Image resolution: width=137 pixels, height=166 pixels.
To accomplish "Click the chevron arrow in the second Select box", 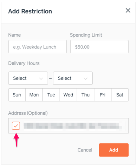I will pos(86,78).
